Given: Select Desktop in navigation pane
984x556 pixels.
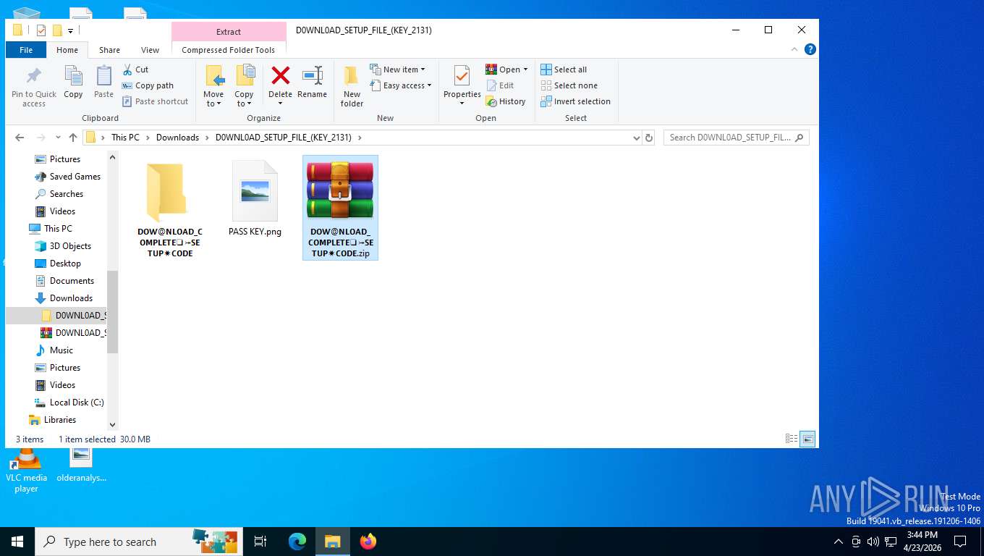Looking at the screenshot, I should [x=58, y=264].
